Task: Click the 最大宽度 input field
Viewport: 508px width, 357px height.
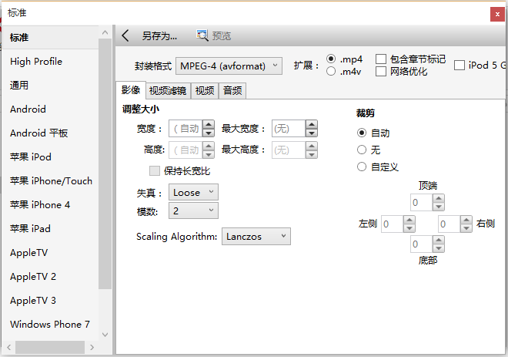Action: click(x=289, y=129)
